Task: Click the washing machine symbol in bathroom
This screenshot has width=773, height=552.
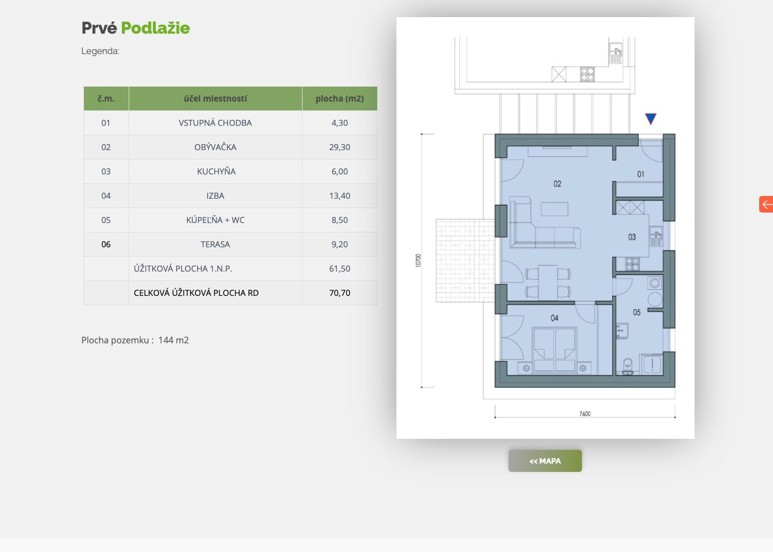Action: tap(655, 284)
